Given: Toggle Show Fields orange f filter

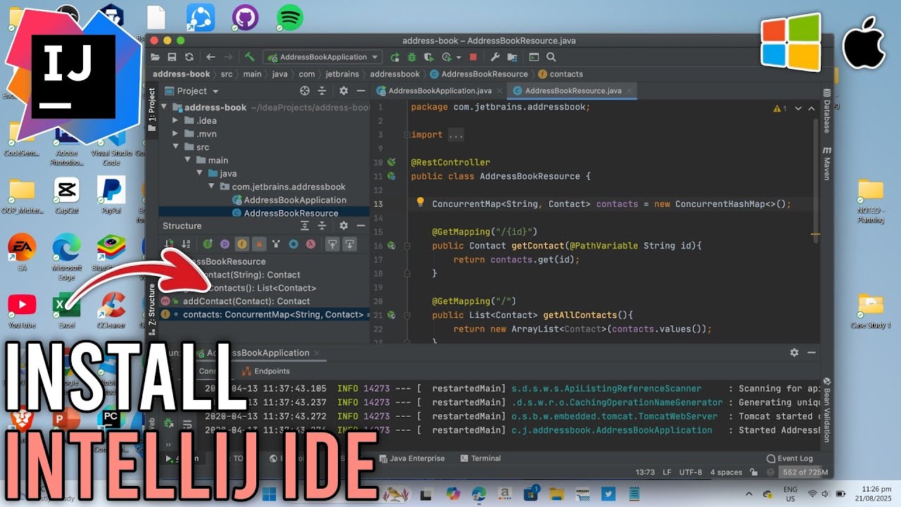Looking at the screenshot, I should (x=241, y=244).
